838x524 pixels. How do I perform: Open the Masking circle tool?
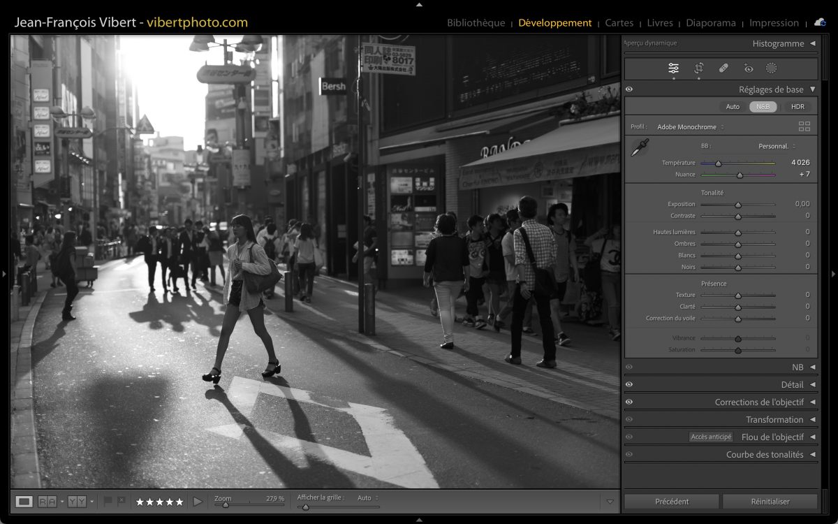point(771,68)
